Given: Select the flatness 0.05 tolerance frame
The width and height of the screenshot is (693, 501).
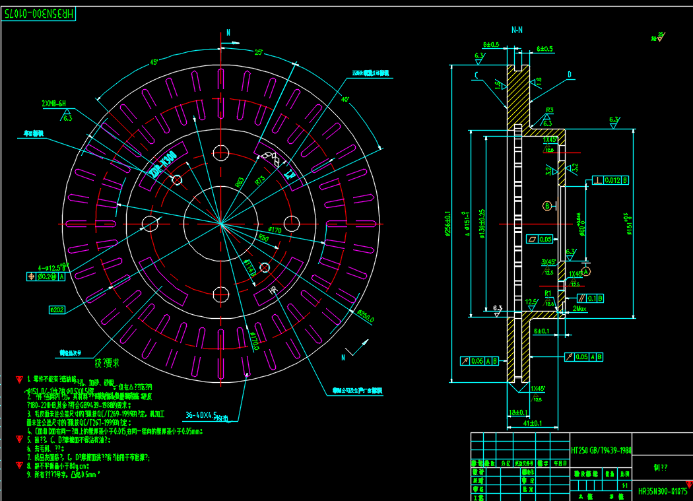Looking at the screenshot, I should click(539, 239).
